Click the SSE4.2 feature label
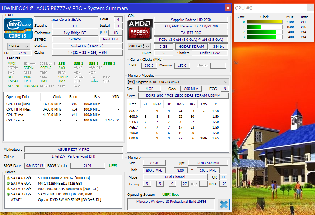The width and height of the screenshot is (315, 215). [46, 68]
